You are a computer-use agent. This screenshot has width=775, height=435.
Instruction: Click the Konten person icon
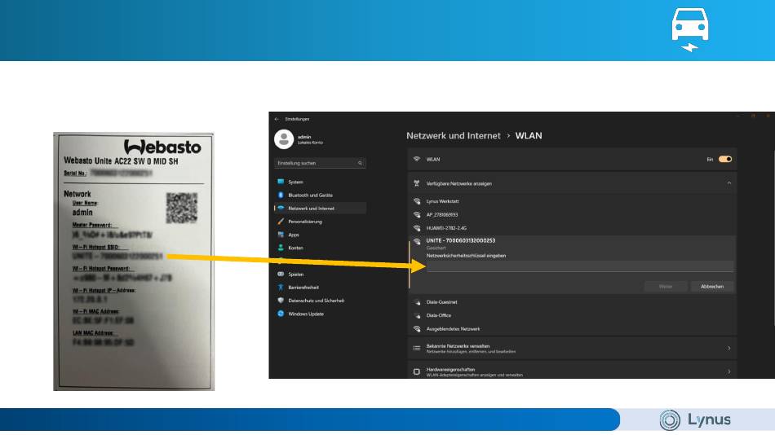[281, 248]
